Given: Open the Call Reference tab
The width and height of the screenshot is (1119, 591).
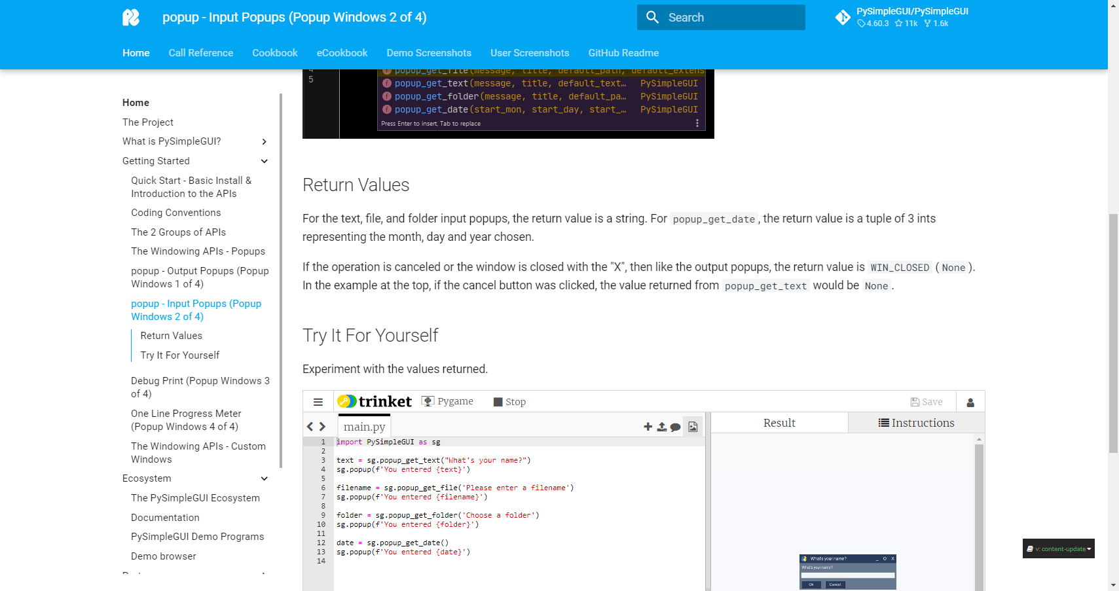Looking at the screenshot, I should [201, 53].
